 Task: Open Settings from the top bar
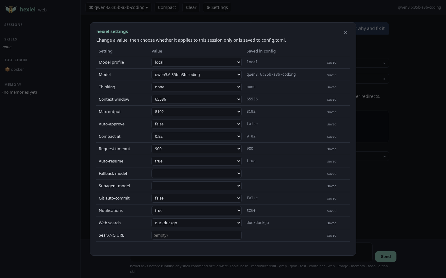pos(217,7)
